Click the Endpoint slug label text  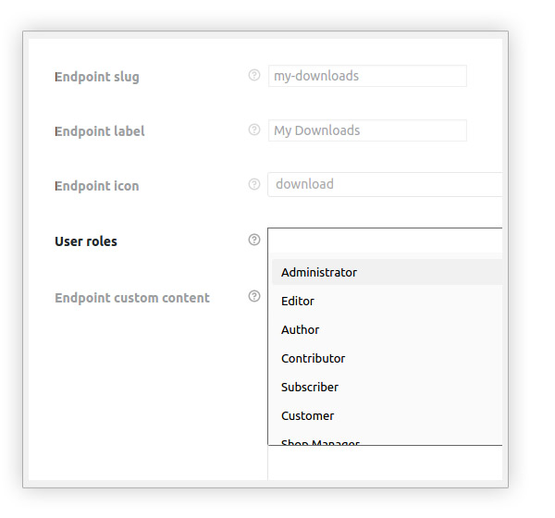point(97,77)
